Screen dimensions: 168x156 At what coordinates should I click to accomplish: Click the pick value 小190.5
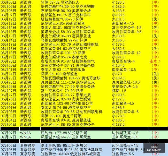[118, 95]
